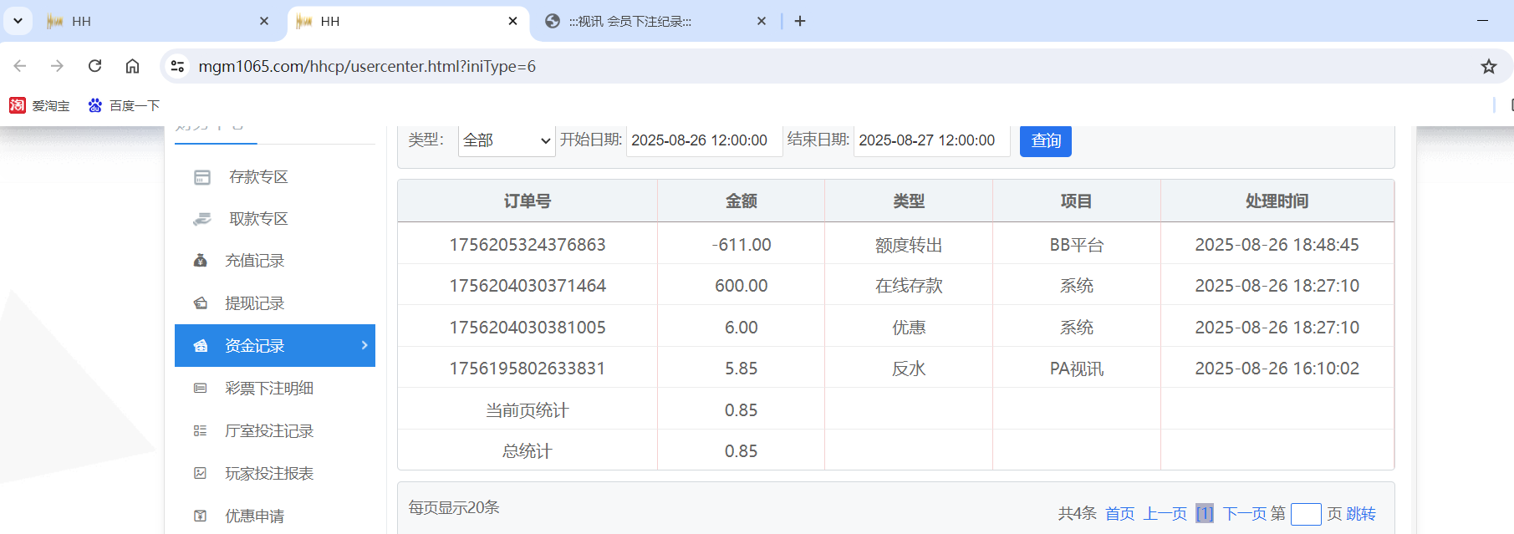Click the 跳转 jump link
1514x534 pixels.
pos(1360,514)
